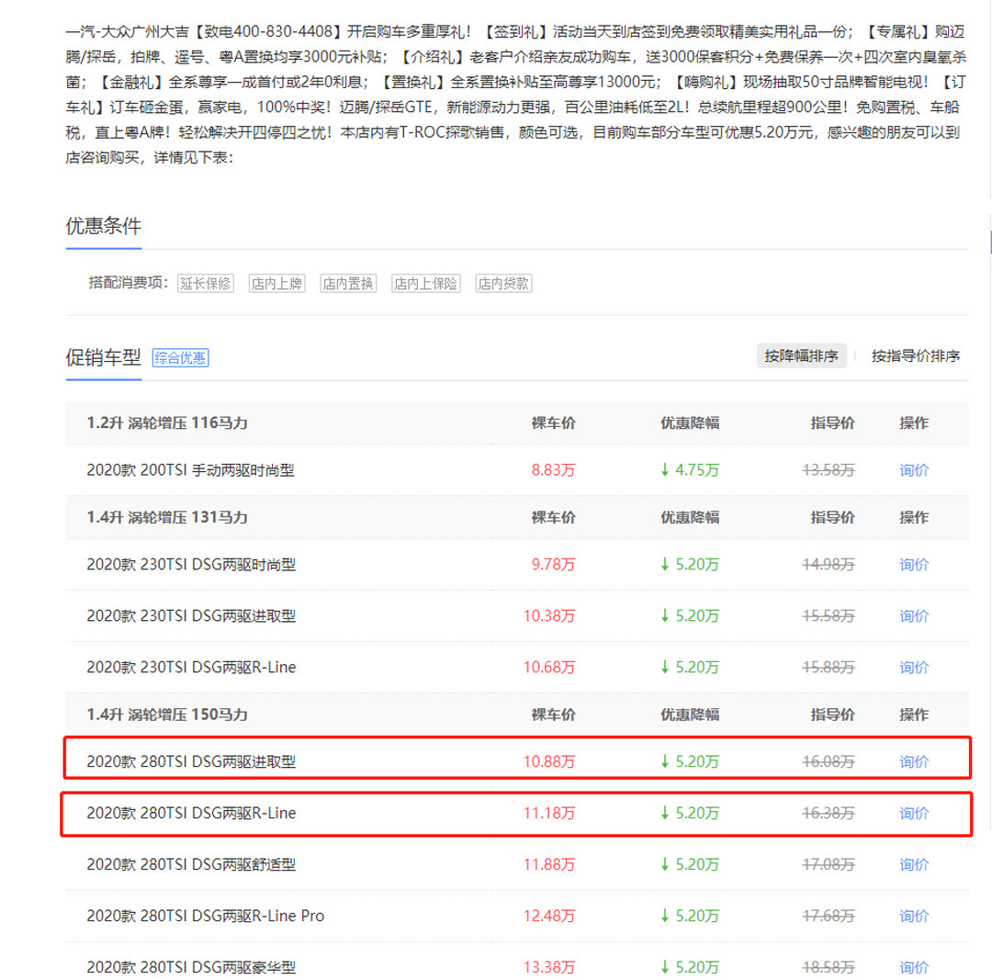Click 询价 for 230TSI DSG两驱进取型
This screenshot has width=992, height=980.
pyautogui.click(x=913, y=616)
